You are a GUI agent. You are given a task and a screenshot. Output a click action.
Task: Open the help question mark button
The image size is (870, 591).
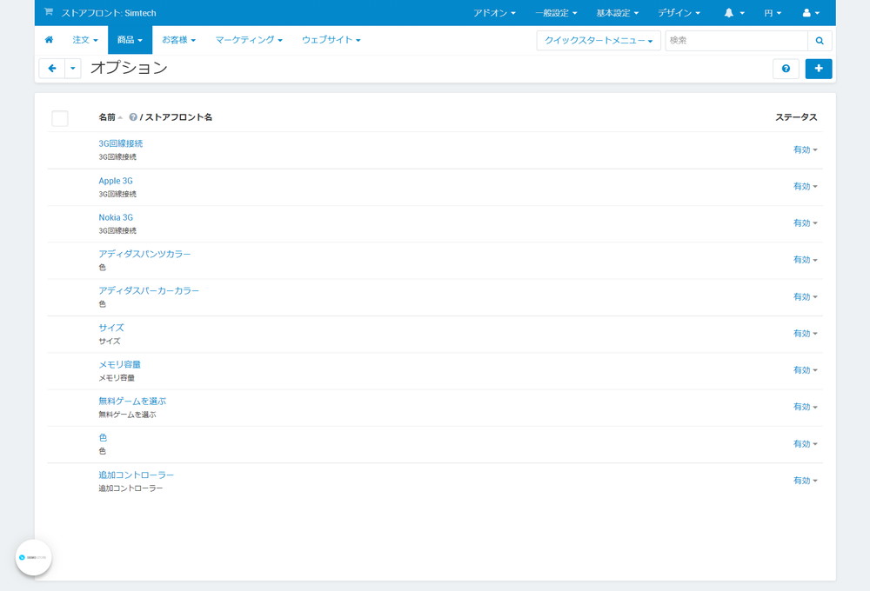786,69
